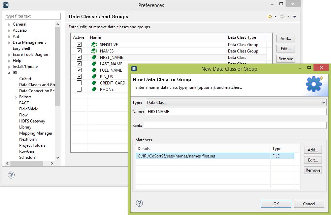Click the NAMES data class group icon
Viewport: 331px width, 215px height.
click(94, 51)
